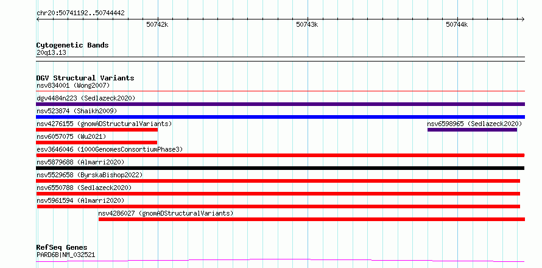Open the nsv5879688 (Almarri2020) label

tap(80, 162)
